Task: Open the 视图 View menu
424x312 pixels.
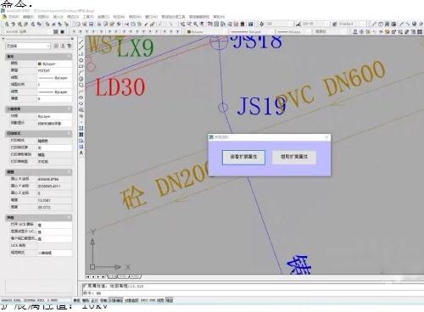Action: (43, 17)
